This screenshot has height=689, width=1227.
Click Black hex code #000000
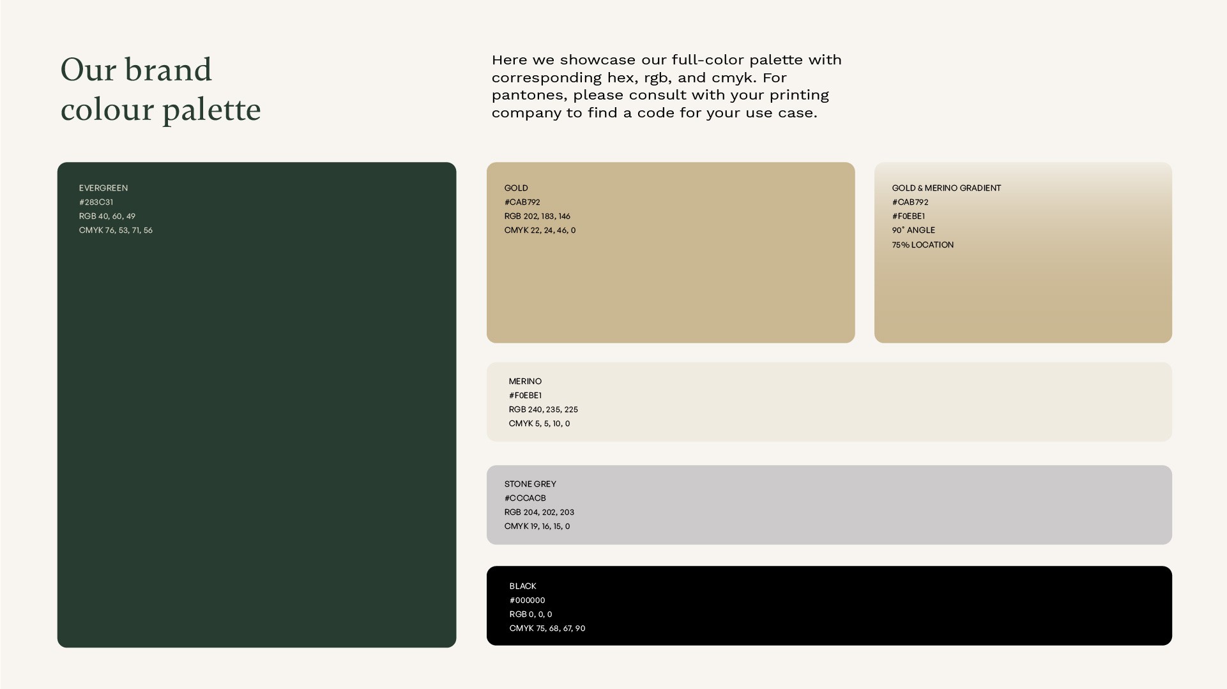527,600
